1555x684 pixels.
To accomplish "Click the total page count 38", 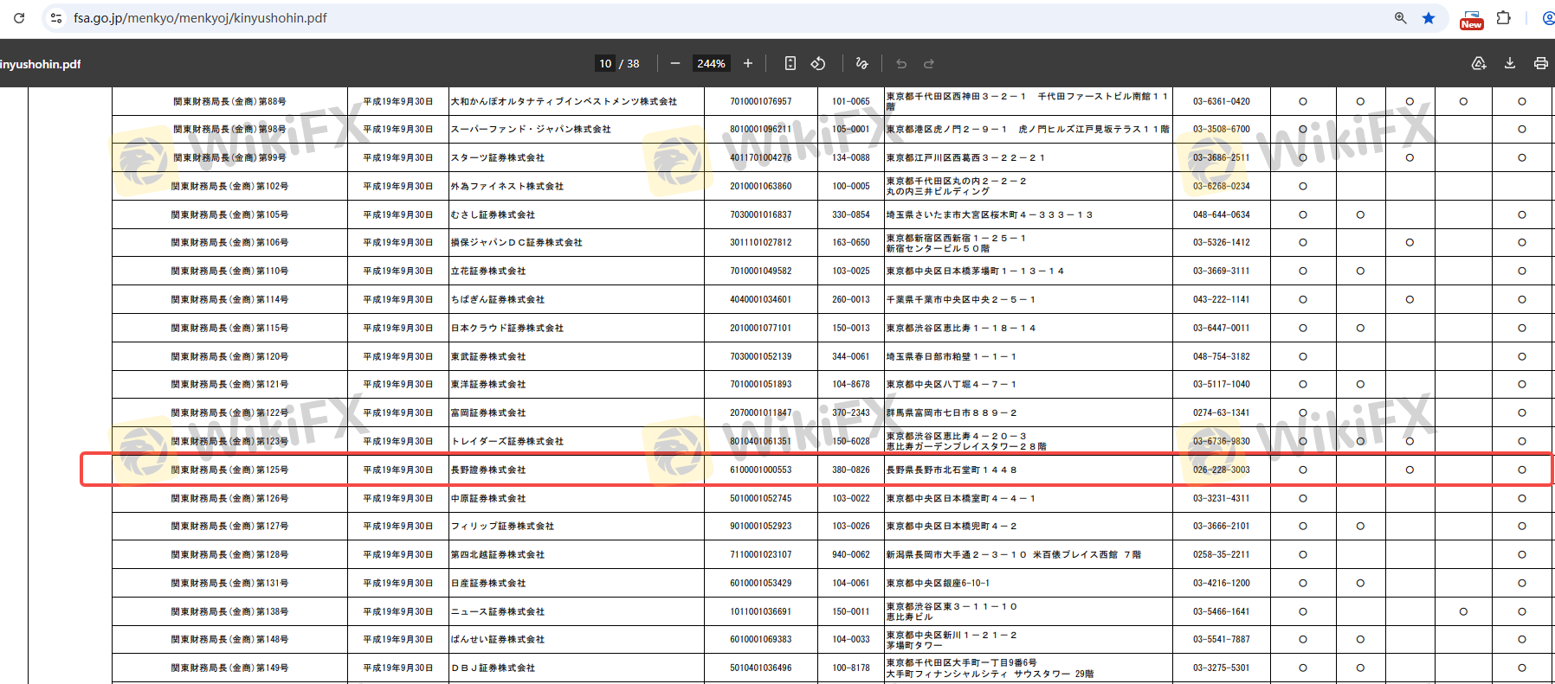I will click(x=633, y=63).
